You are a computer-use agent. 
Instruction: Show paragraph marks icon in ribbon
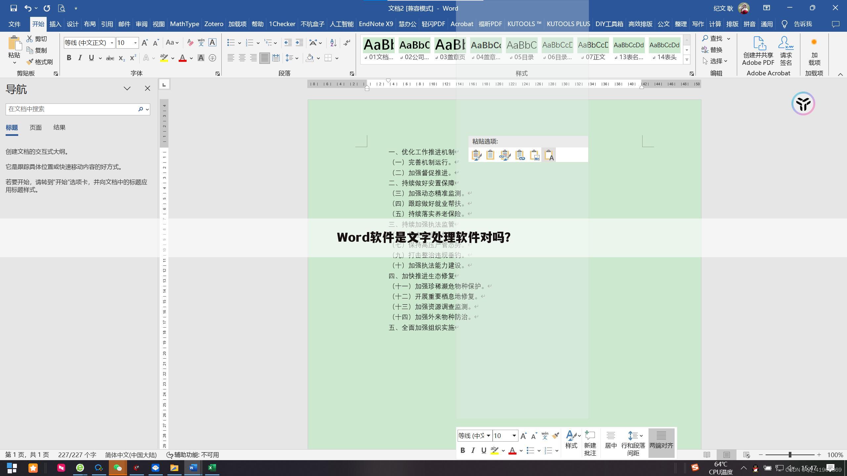(x=347, y=43)
